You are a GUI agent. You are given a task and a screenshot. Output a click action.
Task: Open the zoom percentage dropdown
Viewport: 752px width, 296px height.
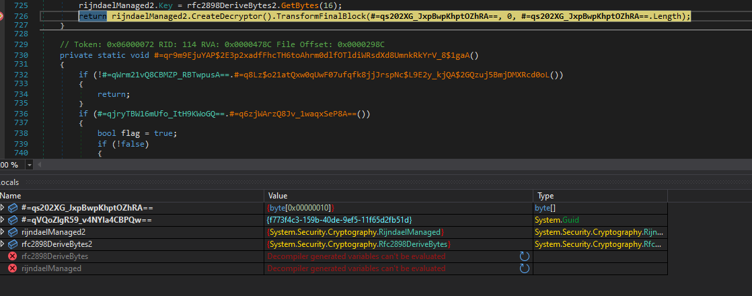[x=30, y=165]
